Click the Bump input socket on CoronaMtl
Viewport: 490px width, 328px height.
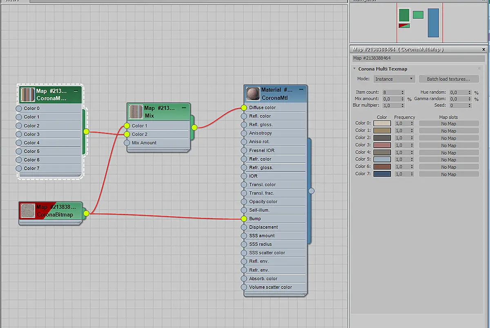pos(244,219)
